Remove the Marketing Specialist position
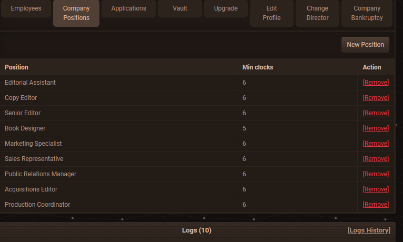 click(376, 144)
